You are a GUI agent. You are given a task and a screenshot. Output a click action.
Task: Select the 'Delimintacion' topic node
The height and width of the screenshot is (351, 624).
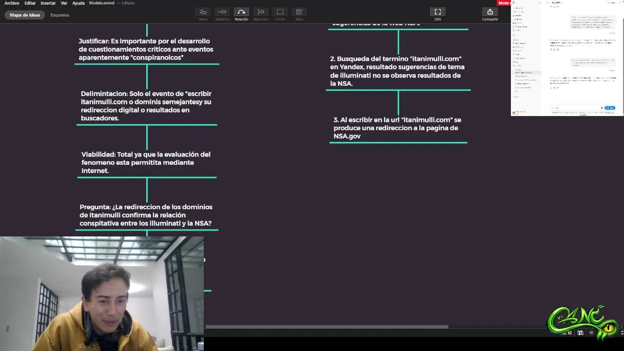[x=146, y=106]
